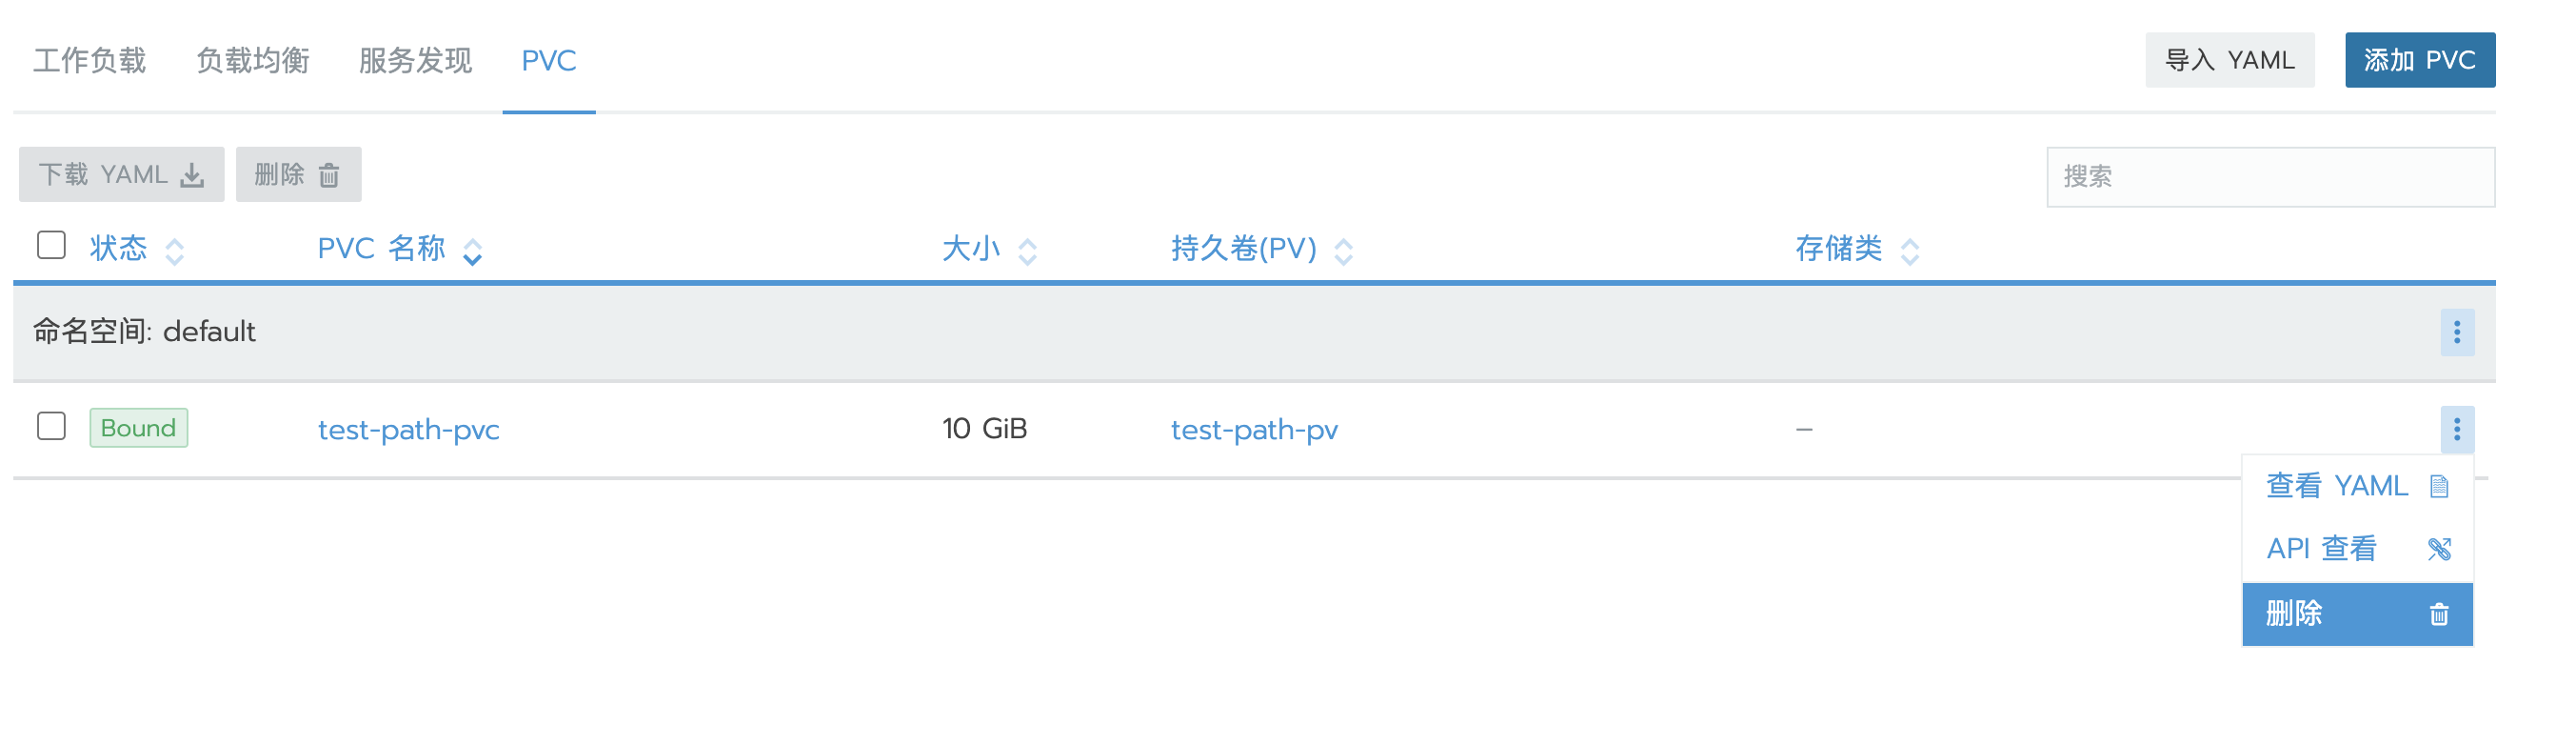Image resolution: width=2576 pixels, height=745 pixels.
Task: Click the three-dot menu for test-path-pvc row
Action: [2456, 430]
